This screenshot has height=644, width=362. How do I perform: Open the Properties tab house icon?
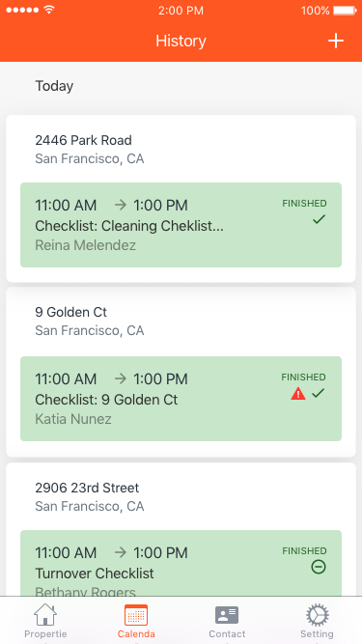tap(45, 615)
